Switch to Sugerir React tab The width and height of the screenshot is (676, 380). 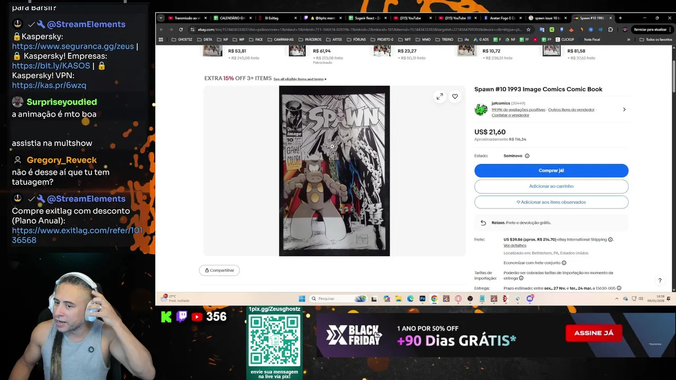click(x=369, y=18)
